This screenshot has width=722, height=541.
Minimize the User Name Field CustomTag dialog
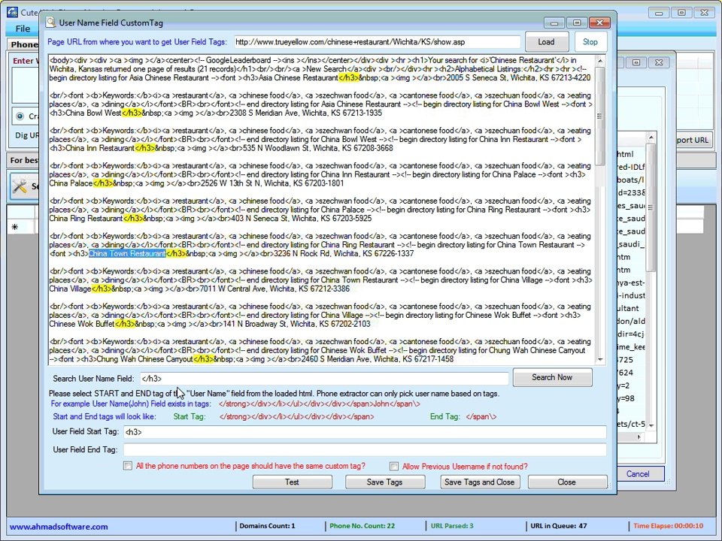pos(554,23)
